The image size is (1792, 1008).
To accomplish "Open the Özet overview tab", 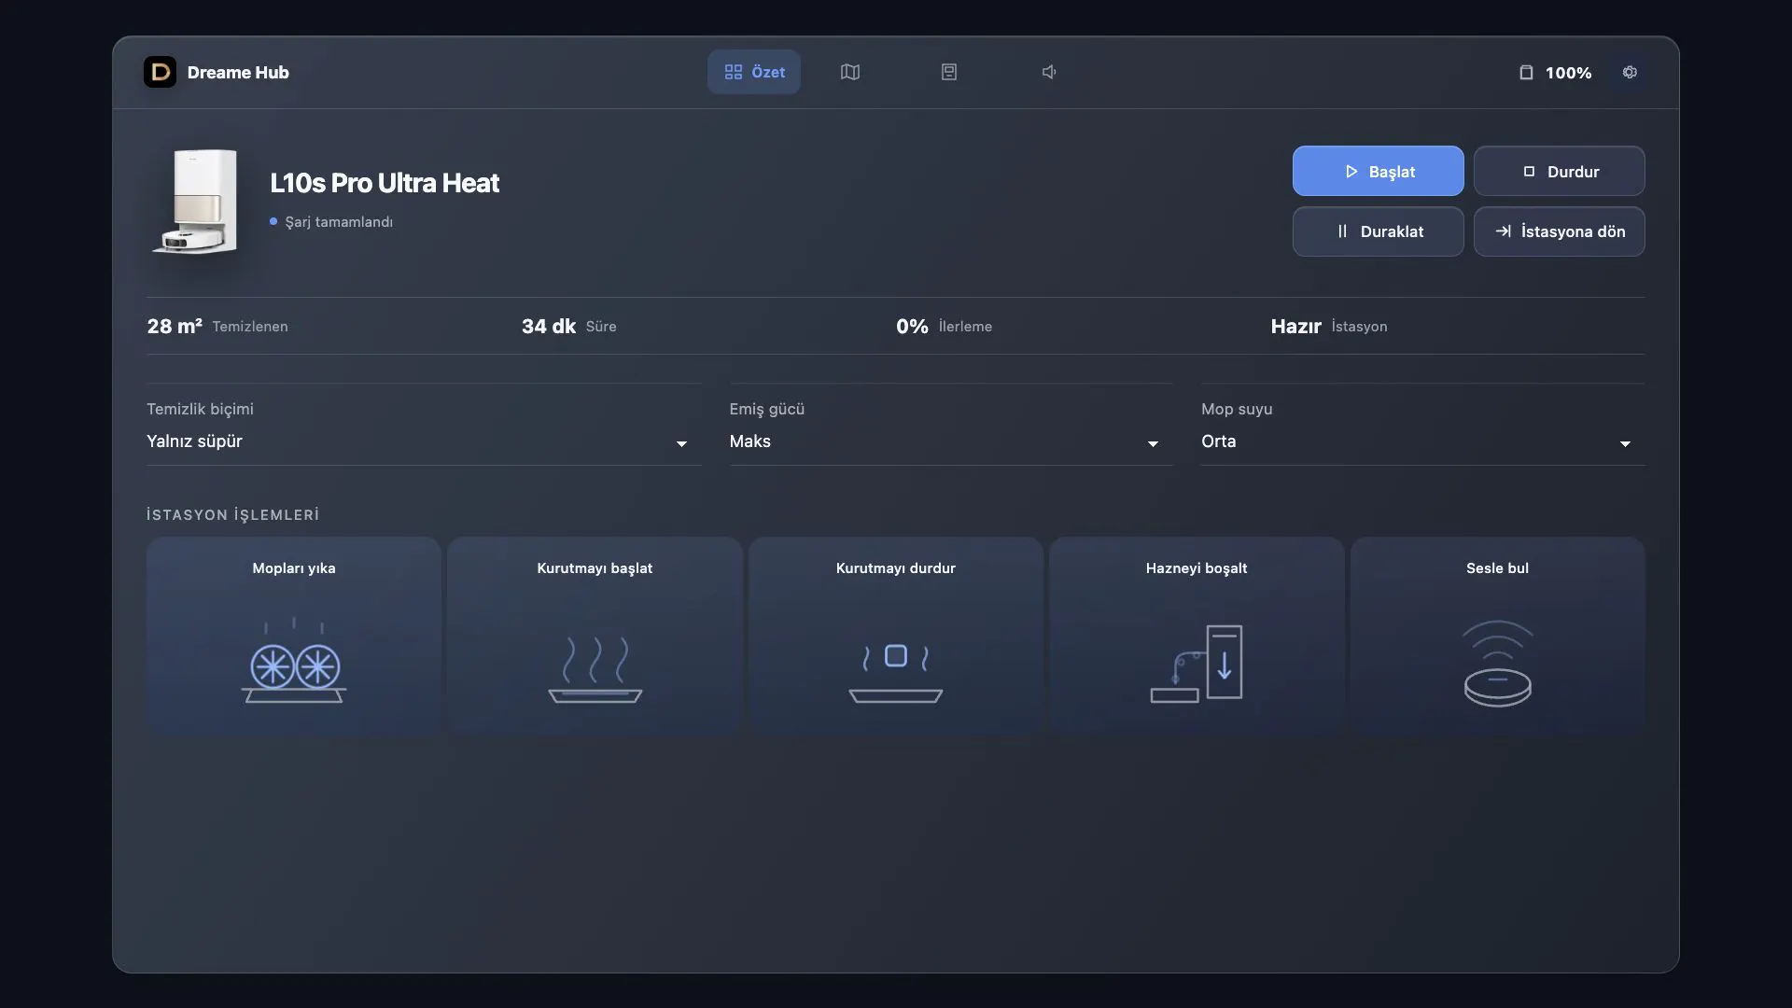I will (x=754, y=72).
